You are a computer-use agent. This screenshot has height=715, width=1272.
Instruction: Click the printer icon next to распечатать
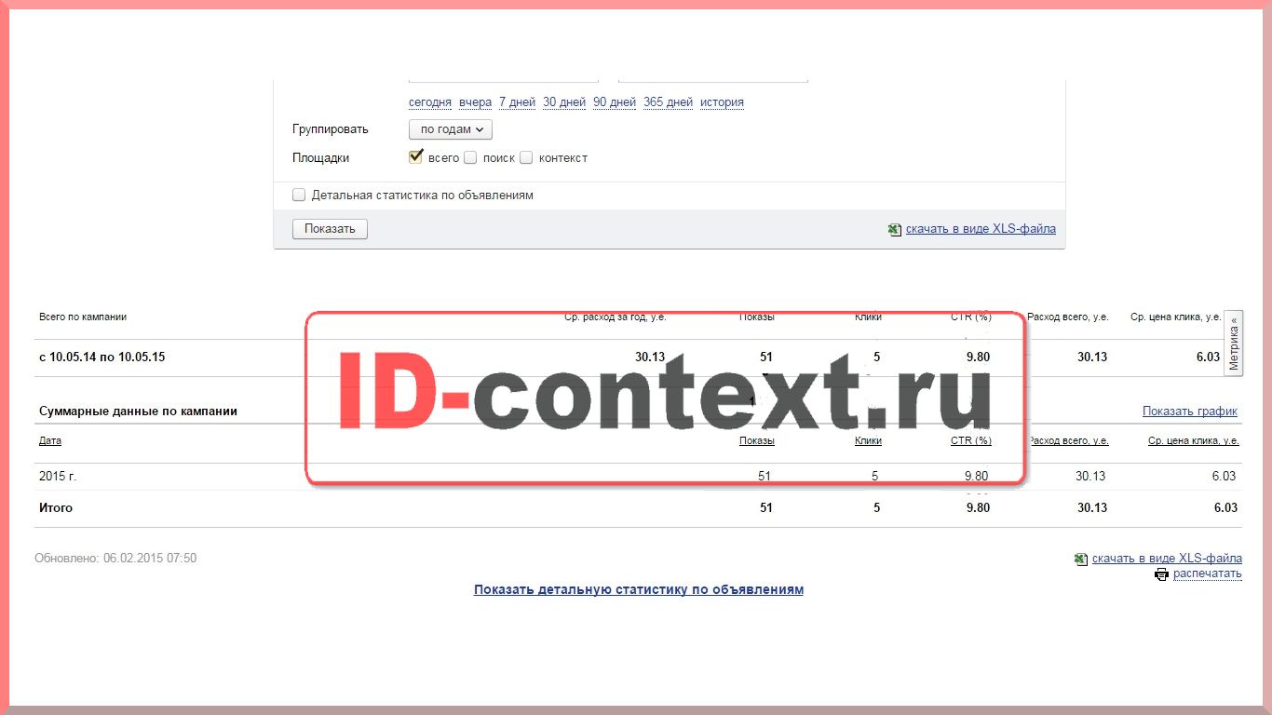tap(1161, 574)
